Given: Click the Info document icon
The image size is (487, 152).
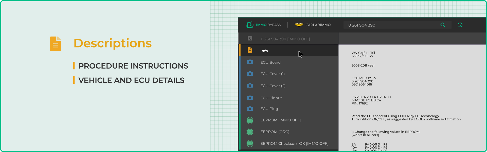Looking at the screenshot, I should (x=250, y=50).
